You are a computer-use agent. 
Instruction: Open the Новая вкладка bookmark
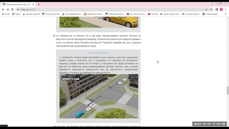[x=210, y=14]
